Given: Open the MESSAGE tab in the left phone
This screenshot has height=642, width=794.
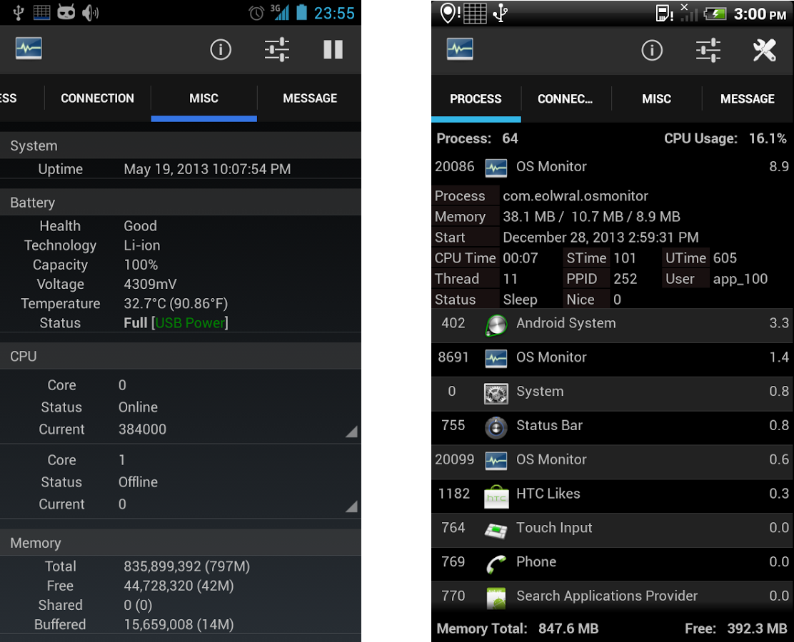Looking at the screenshot, I should tap(310, 98).
